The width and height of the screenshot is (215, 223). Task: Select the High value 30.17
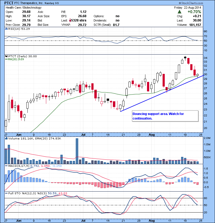pos(26,16)
